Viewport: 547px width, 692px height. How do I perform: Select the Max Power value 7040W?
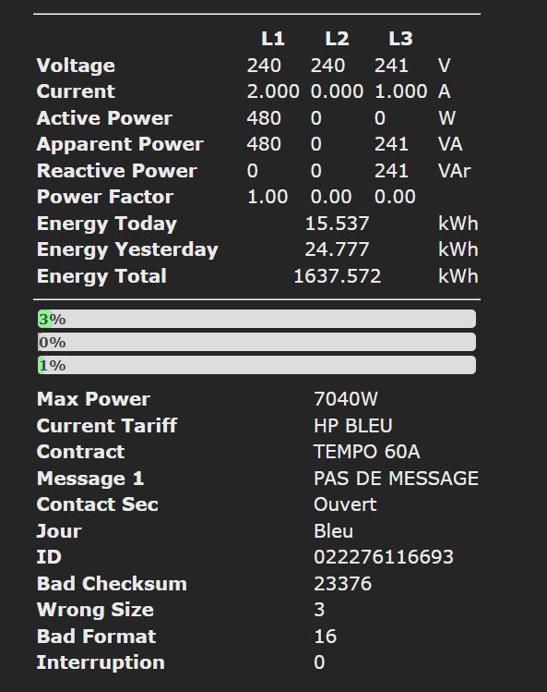coord(346,399)
